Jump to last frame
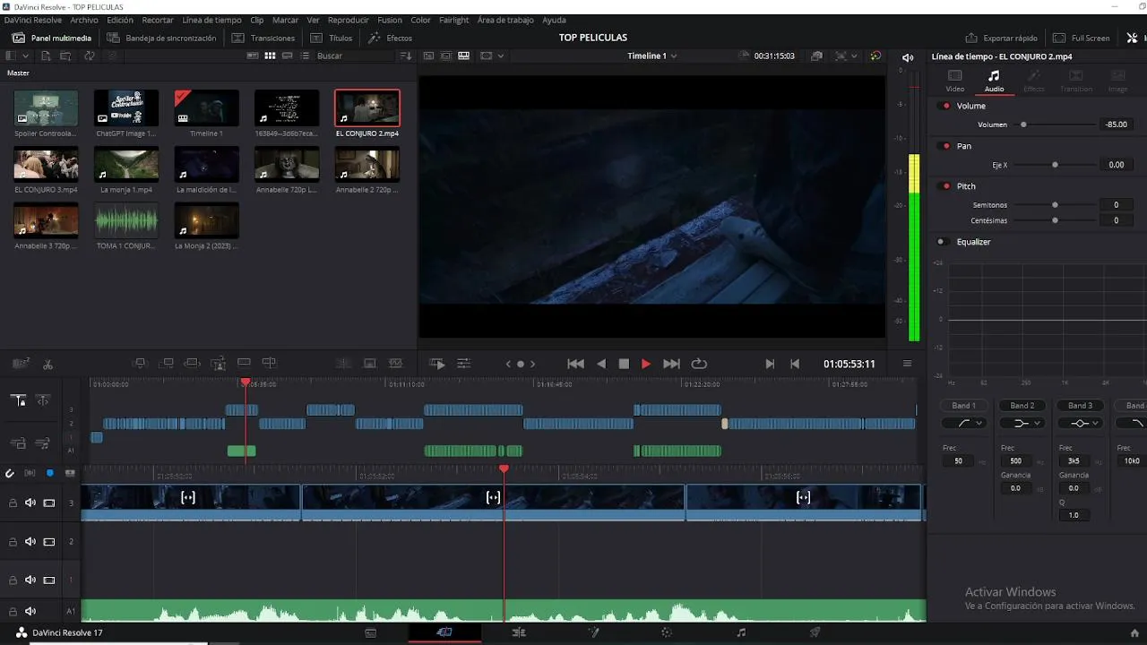This screenshot has height=645, width=1147. (671, 364)
